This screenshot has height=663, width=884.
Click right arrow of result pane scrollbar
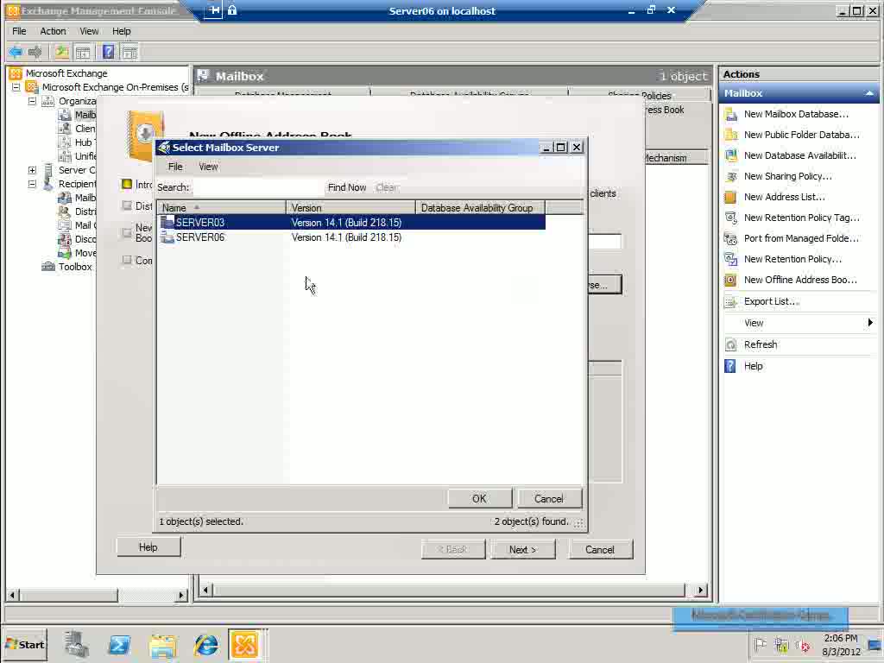point(700,590)
